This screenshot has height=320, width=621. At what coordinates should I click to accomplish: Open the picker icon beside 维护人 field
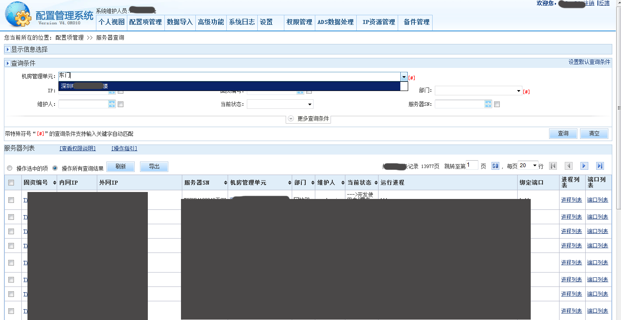112,104
